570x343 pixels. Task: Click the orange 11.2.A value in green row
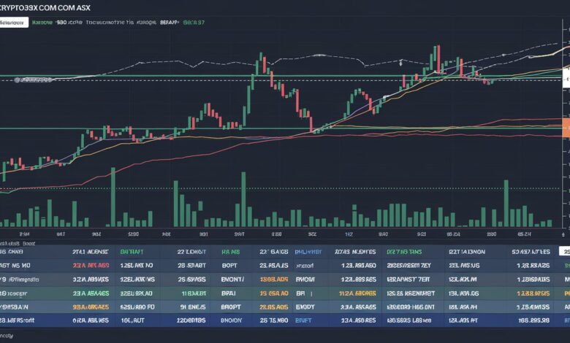pyautogui.click(x=357, y=293)
